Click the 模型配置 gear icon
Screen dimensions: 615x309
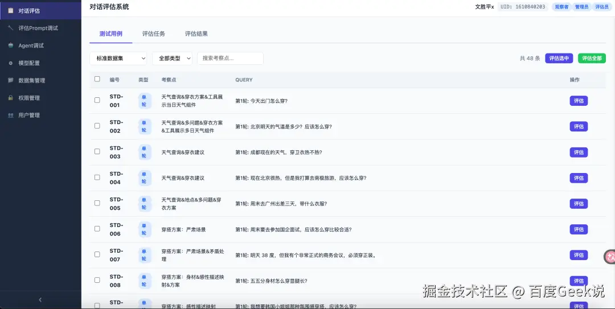point(11,63)
